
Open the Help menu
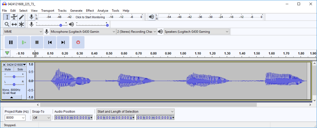126,11
